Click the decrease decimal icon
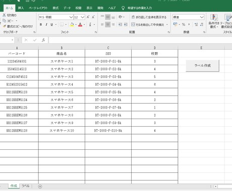 202,25
